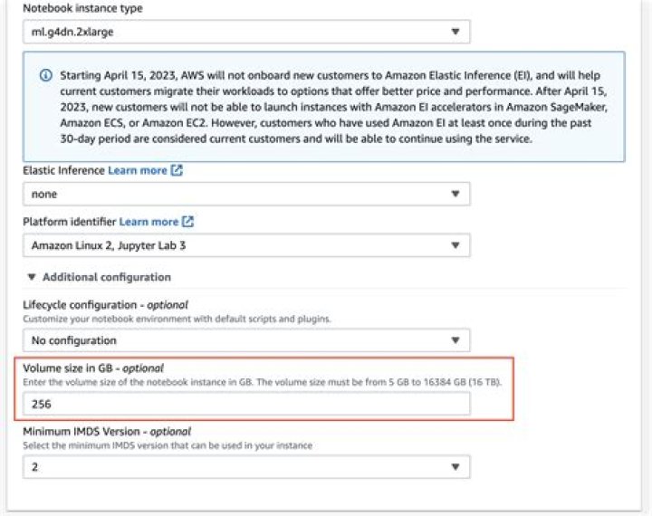Click the 'Notebook instance type' label
652x516 pixels.
[82, 8]
